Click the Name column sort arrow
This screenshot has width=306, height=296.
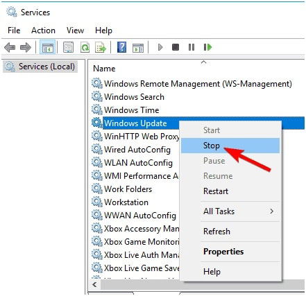coord(203,62)
